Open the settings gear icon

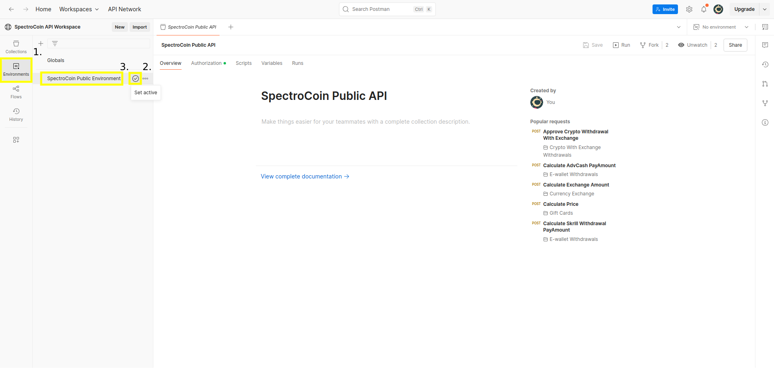click(x=689, y=9)
